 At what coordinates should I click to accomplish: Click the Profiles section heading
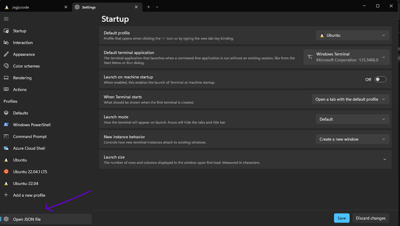pyautogui.click(x=11, y=101)
